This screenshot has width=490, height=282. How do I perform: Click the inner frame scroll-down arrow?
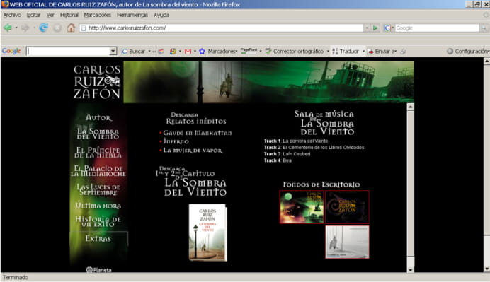(410, 269)
